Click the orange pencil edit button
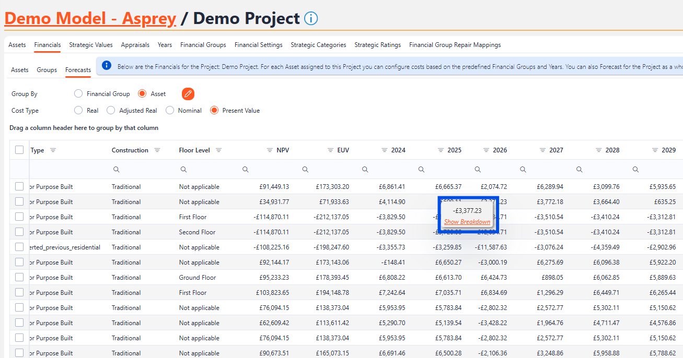Image resolution: width=683 pixels, height=358 pixels. pyautogui.click(x=188, y=94)
